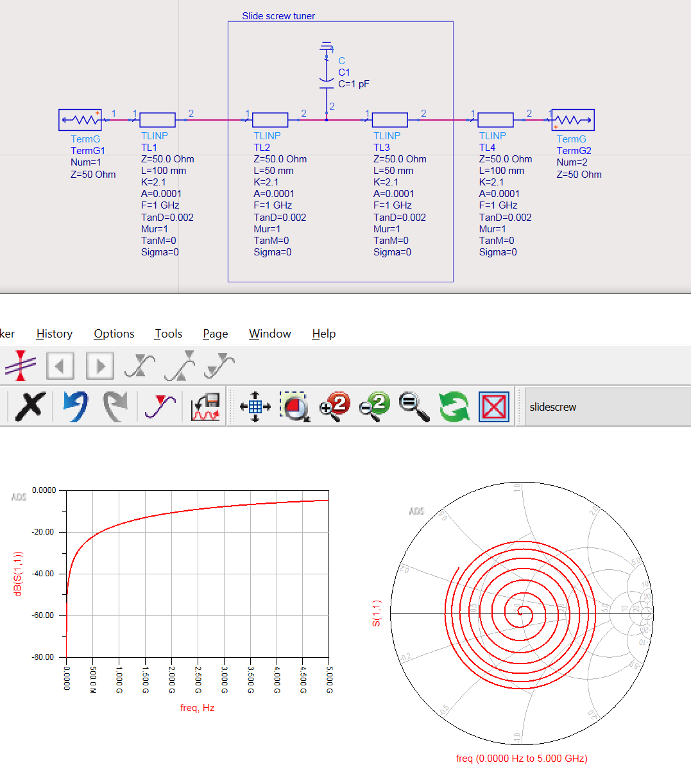Zoom in by two magnifier icon

coord(335,407)
